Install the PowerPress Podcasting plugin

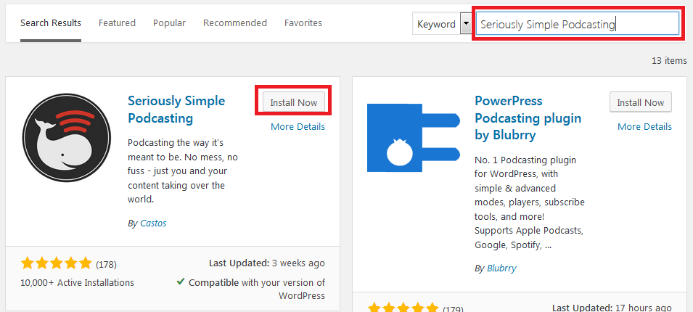[641, 102]
